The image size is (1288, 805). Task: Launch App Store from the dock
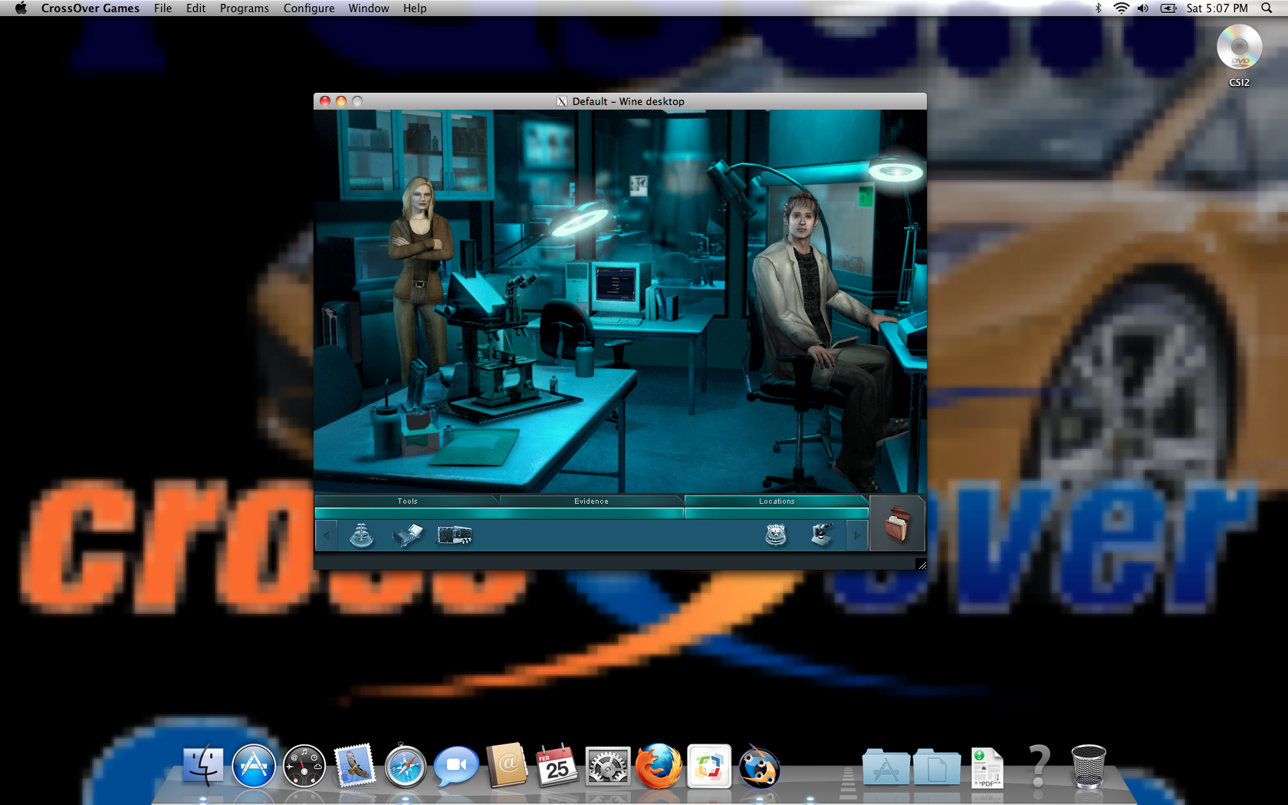point(254,766)
